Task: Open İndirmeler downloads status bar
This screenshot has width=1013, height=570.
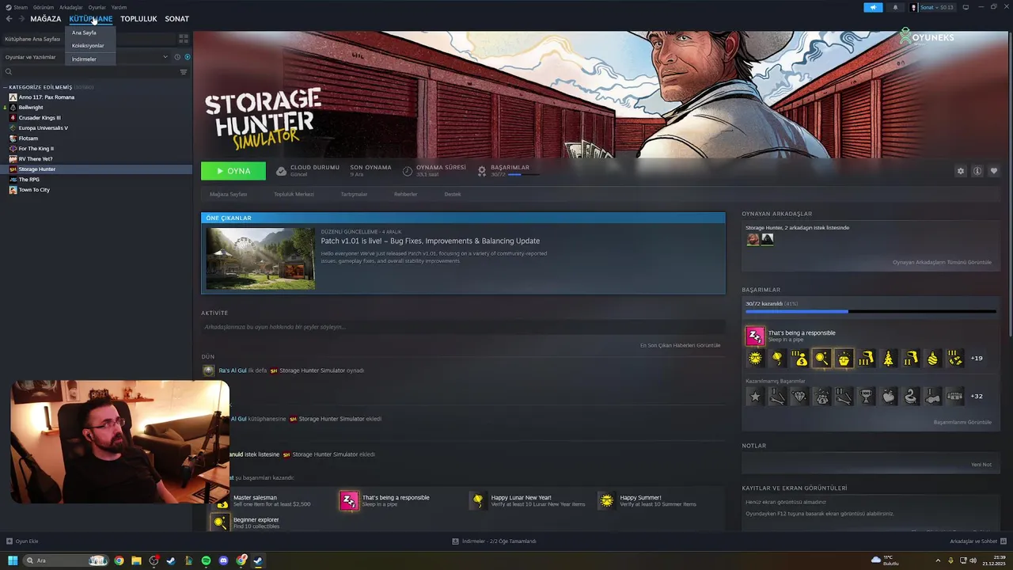Action: 494,541
